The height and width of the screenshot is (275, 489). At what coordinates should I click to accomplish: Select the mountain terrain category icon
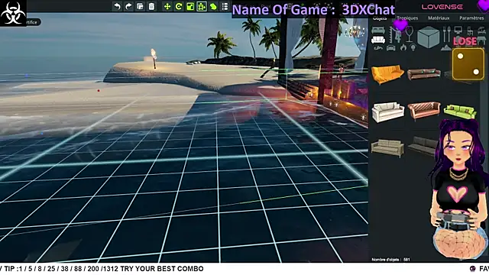446,47
